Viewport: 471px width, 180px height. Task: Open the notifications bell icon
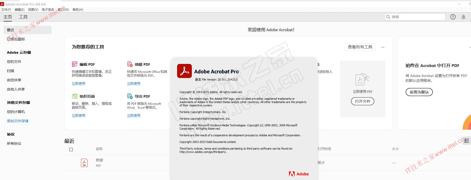tap(463, 17)
